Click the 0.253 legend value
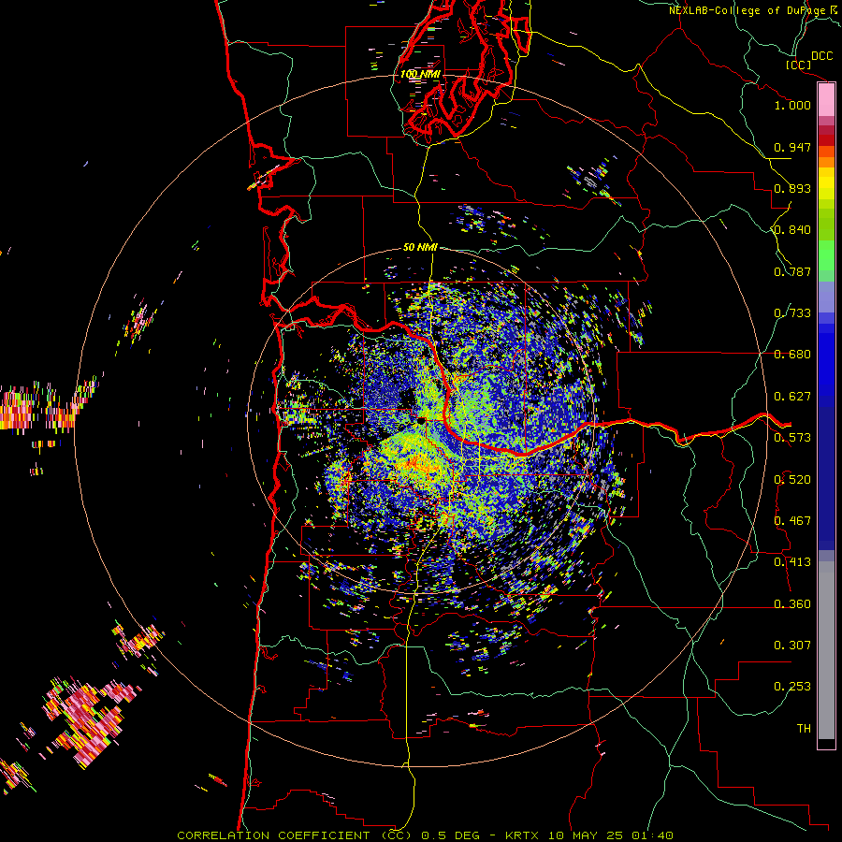Image resolution: width=842 pixels, height=842 pixels. click(x=792, y=687)
